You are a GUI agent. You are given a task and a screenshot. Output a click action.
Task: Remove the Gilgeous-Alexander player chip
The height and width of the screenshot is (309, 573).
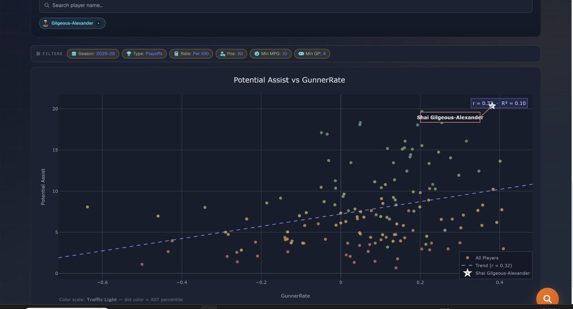[x=98, y=23]
